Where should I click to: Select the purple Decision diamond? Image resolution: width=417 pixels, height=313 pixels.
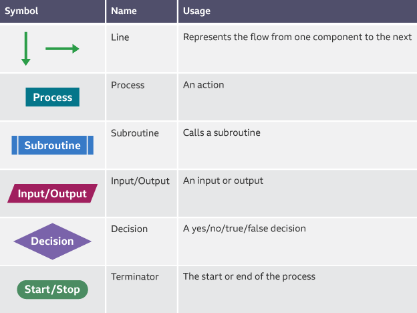(x=52, y=241)
